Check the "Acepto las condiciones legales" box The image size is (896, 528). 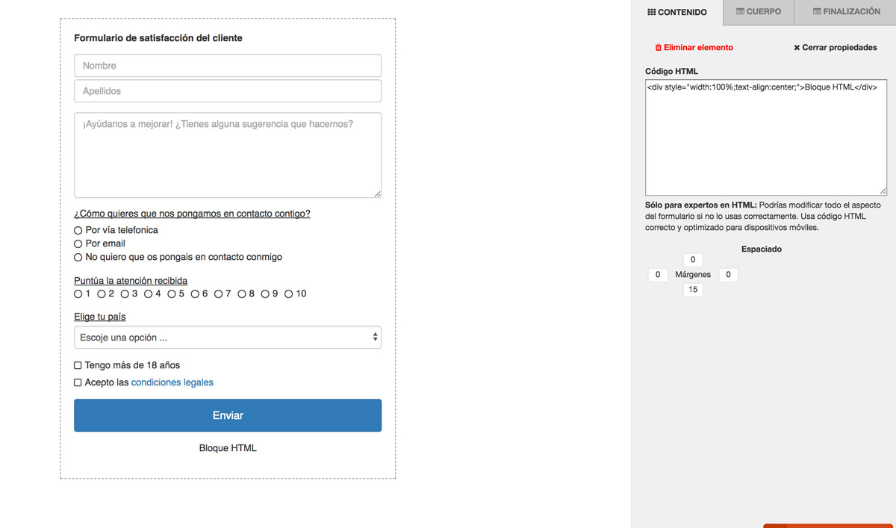[78, 383]
